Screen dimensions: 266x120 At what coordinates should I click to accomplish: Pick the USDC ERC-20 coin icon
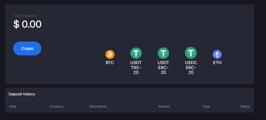[191, 53]
